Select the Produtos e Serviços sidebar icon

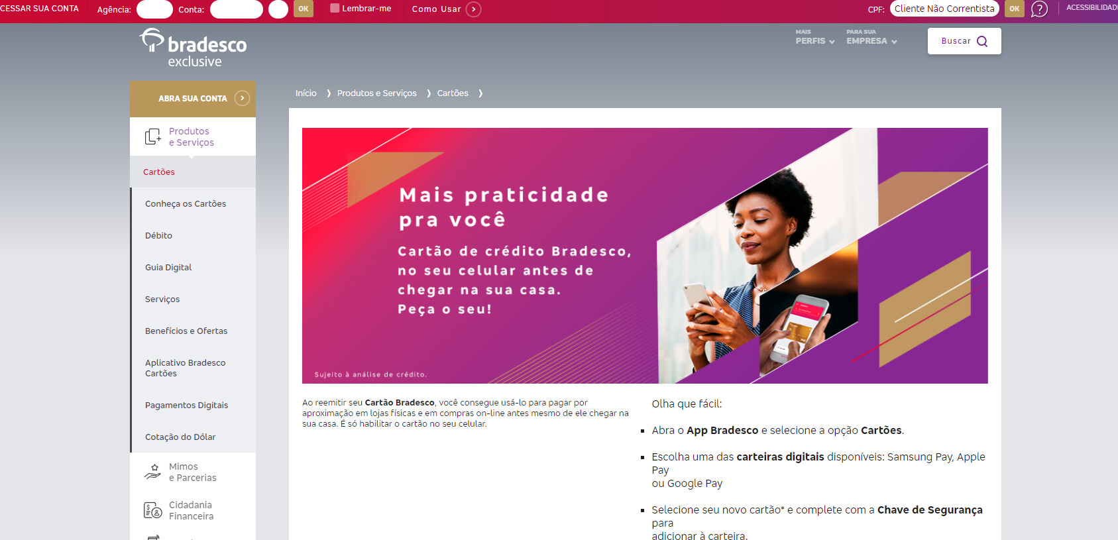pyautogui.click(x=153, y=136)
